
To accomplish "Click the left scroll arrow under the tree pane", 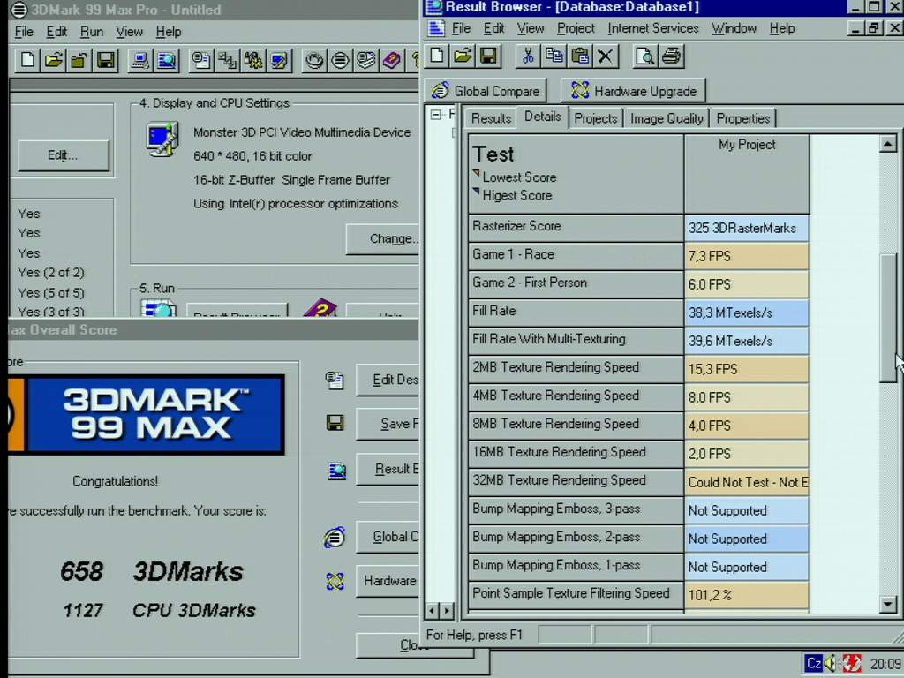I will pyautogui.click(x=433, y=610).
